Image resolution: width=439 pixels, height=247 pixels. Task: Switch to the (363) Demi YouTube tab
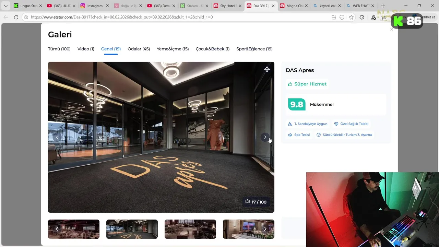click(161, 6)
